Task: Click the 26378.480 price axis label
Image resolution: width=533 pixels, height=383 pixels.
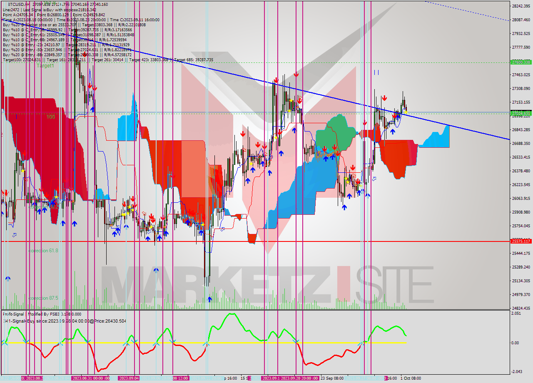Action: pyautogui.click(x=521, y=171)
